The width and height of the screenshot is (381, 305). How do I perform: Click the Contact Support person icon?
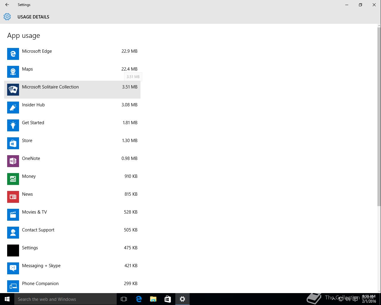click(13, 233)
